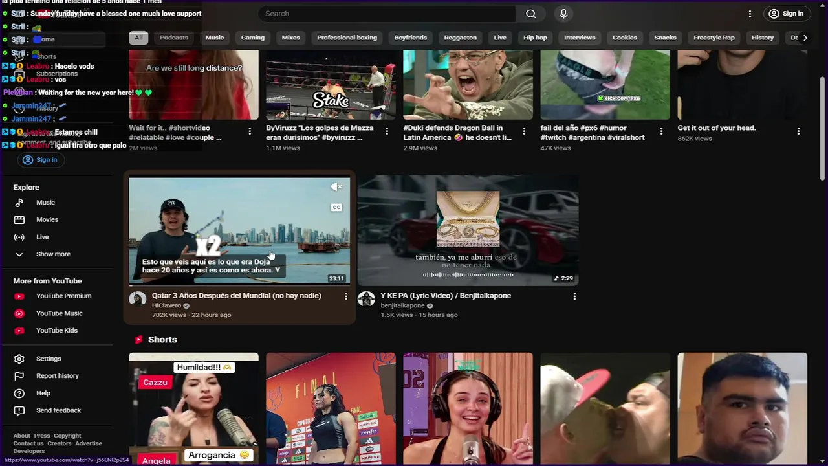Unmute the Qatar video preview
Image resolution: width=828 pixels, height=466 pixels.
pos(336,187)
